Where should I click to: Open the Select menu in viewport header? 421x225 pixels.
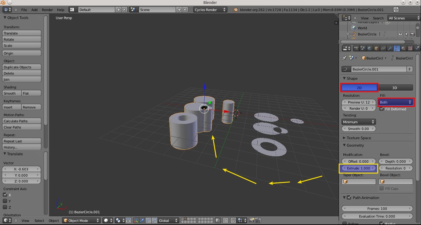[39, 220]
